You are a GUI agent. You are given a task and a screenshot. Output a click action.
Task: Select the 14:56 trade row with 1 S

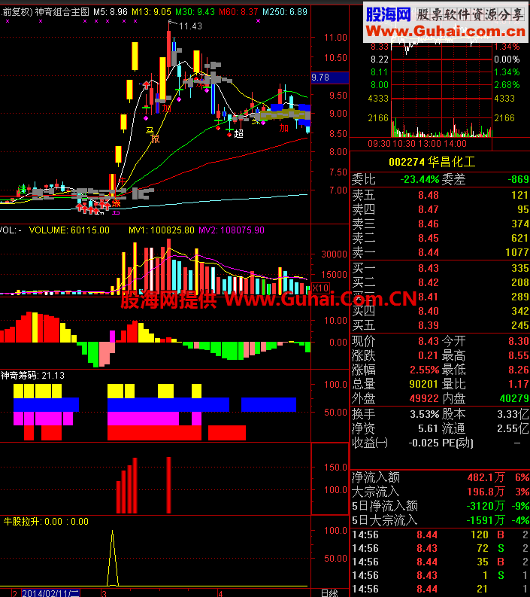pos(441,576)
